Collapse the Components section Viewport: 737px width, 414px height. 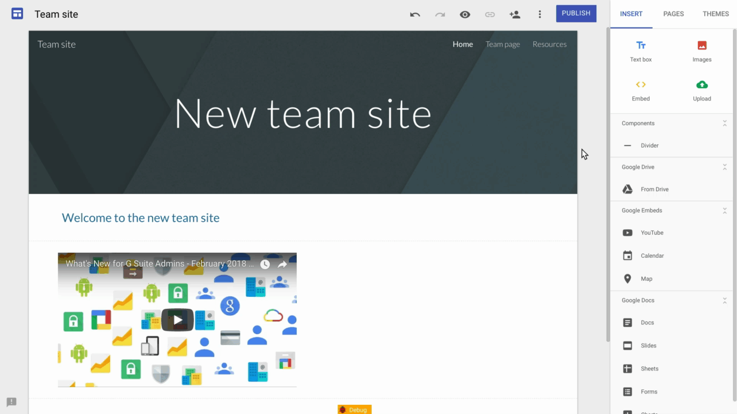(x=724, y=123)
